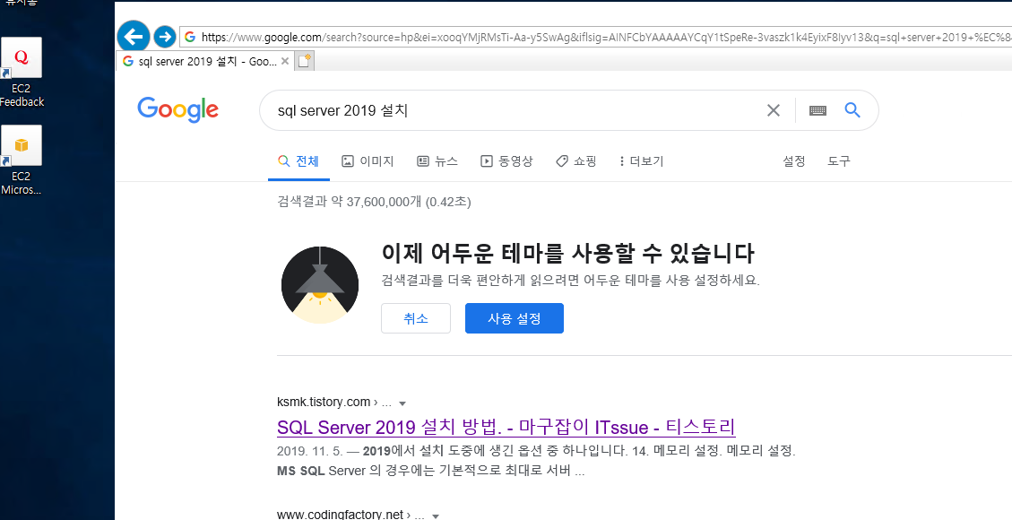Open the 도구 search tools
This screenshot has width=1012, height=520.
click(839, 161)
